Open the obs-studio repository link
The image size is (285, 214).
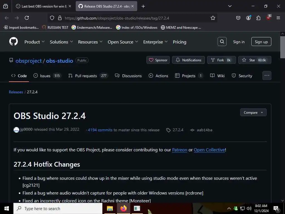60,60
